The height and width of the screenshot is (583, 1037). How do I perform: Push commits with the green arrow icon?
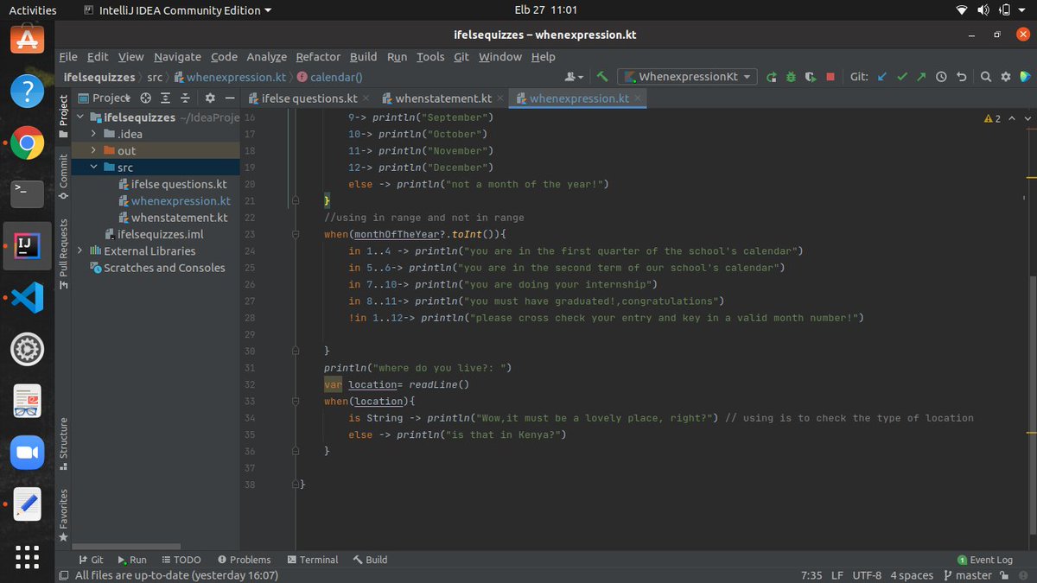pyautogui.click(x=923, y=76)
